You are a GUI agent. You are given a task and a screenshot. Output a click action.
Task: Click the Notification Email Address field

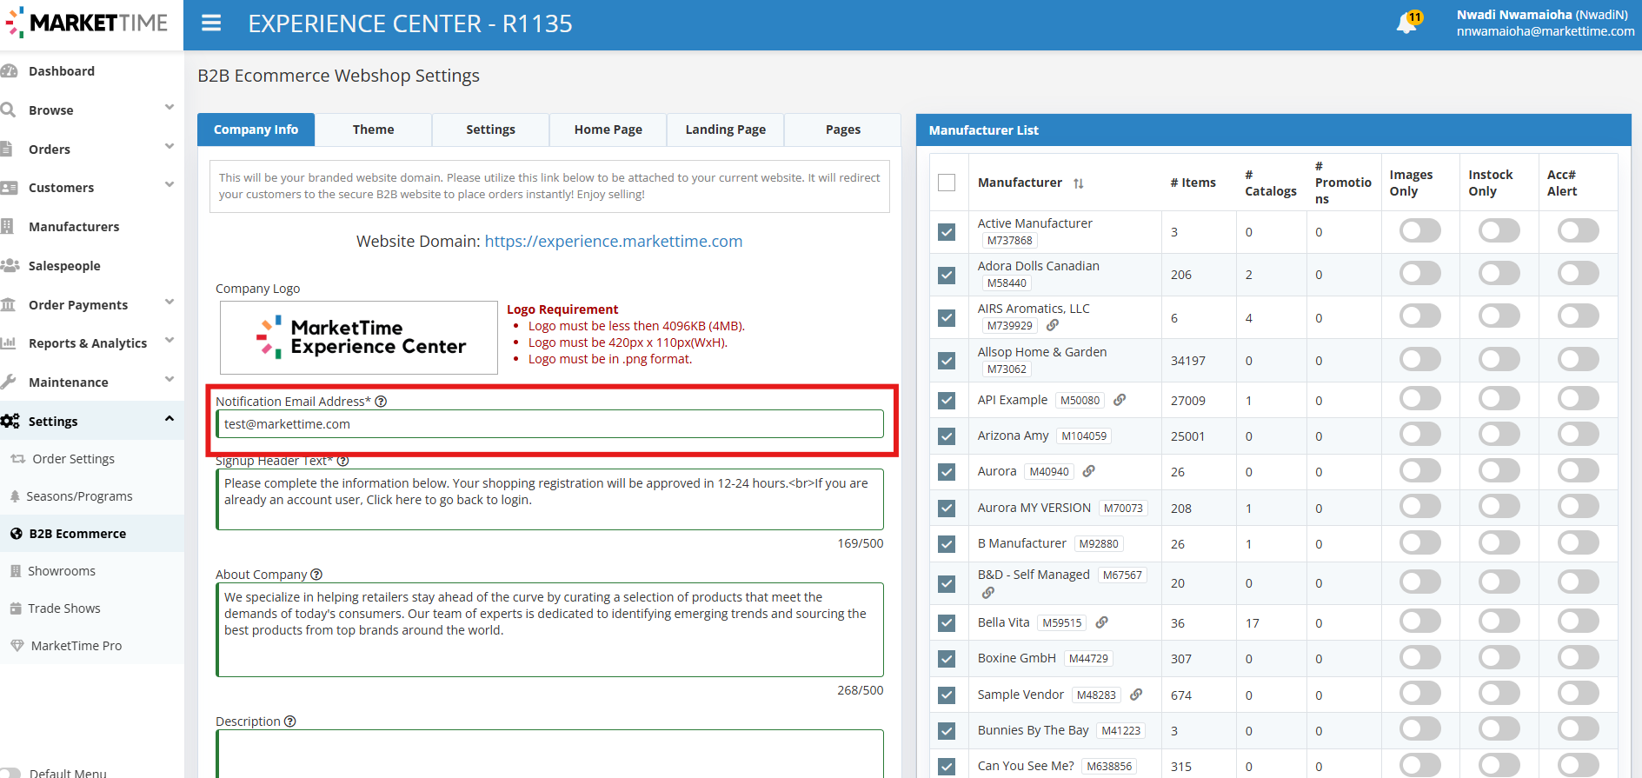(549, 424)
